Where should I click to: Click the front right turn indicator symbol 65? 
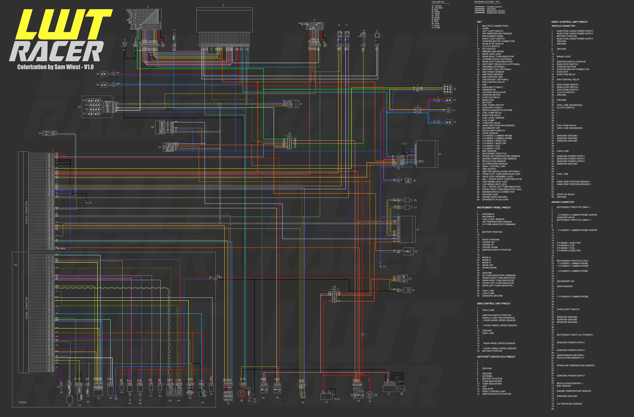tap(104, 74)
